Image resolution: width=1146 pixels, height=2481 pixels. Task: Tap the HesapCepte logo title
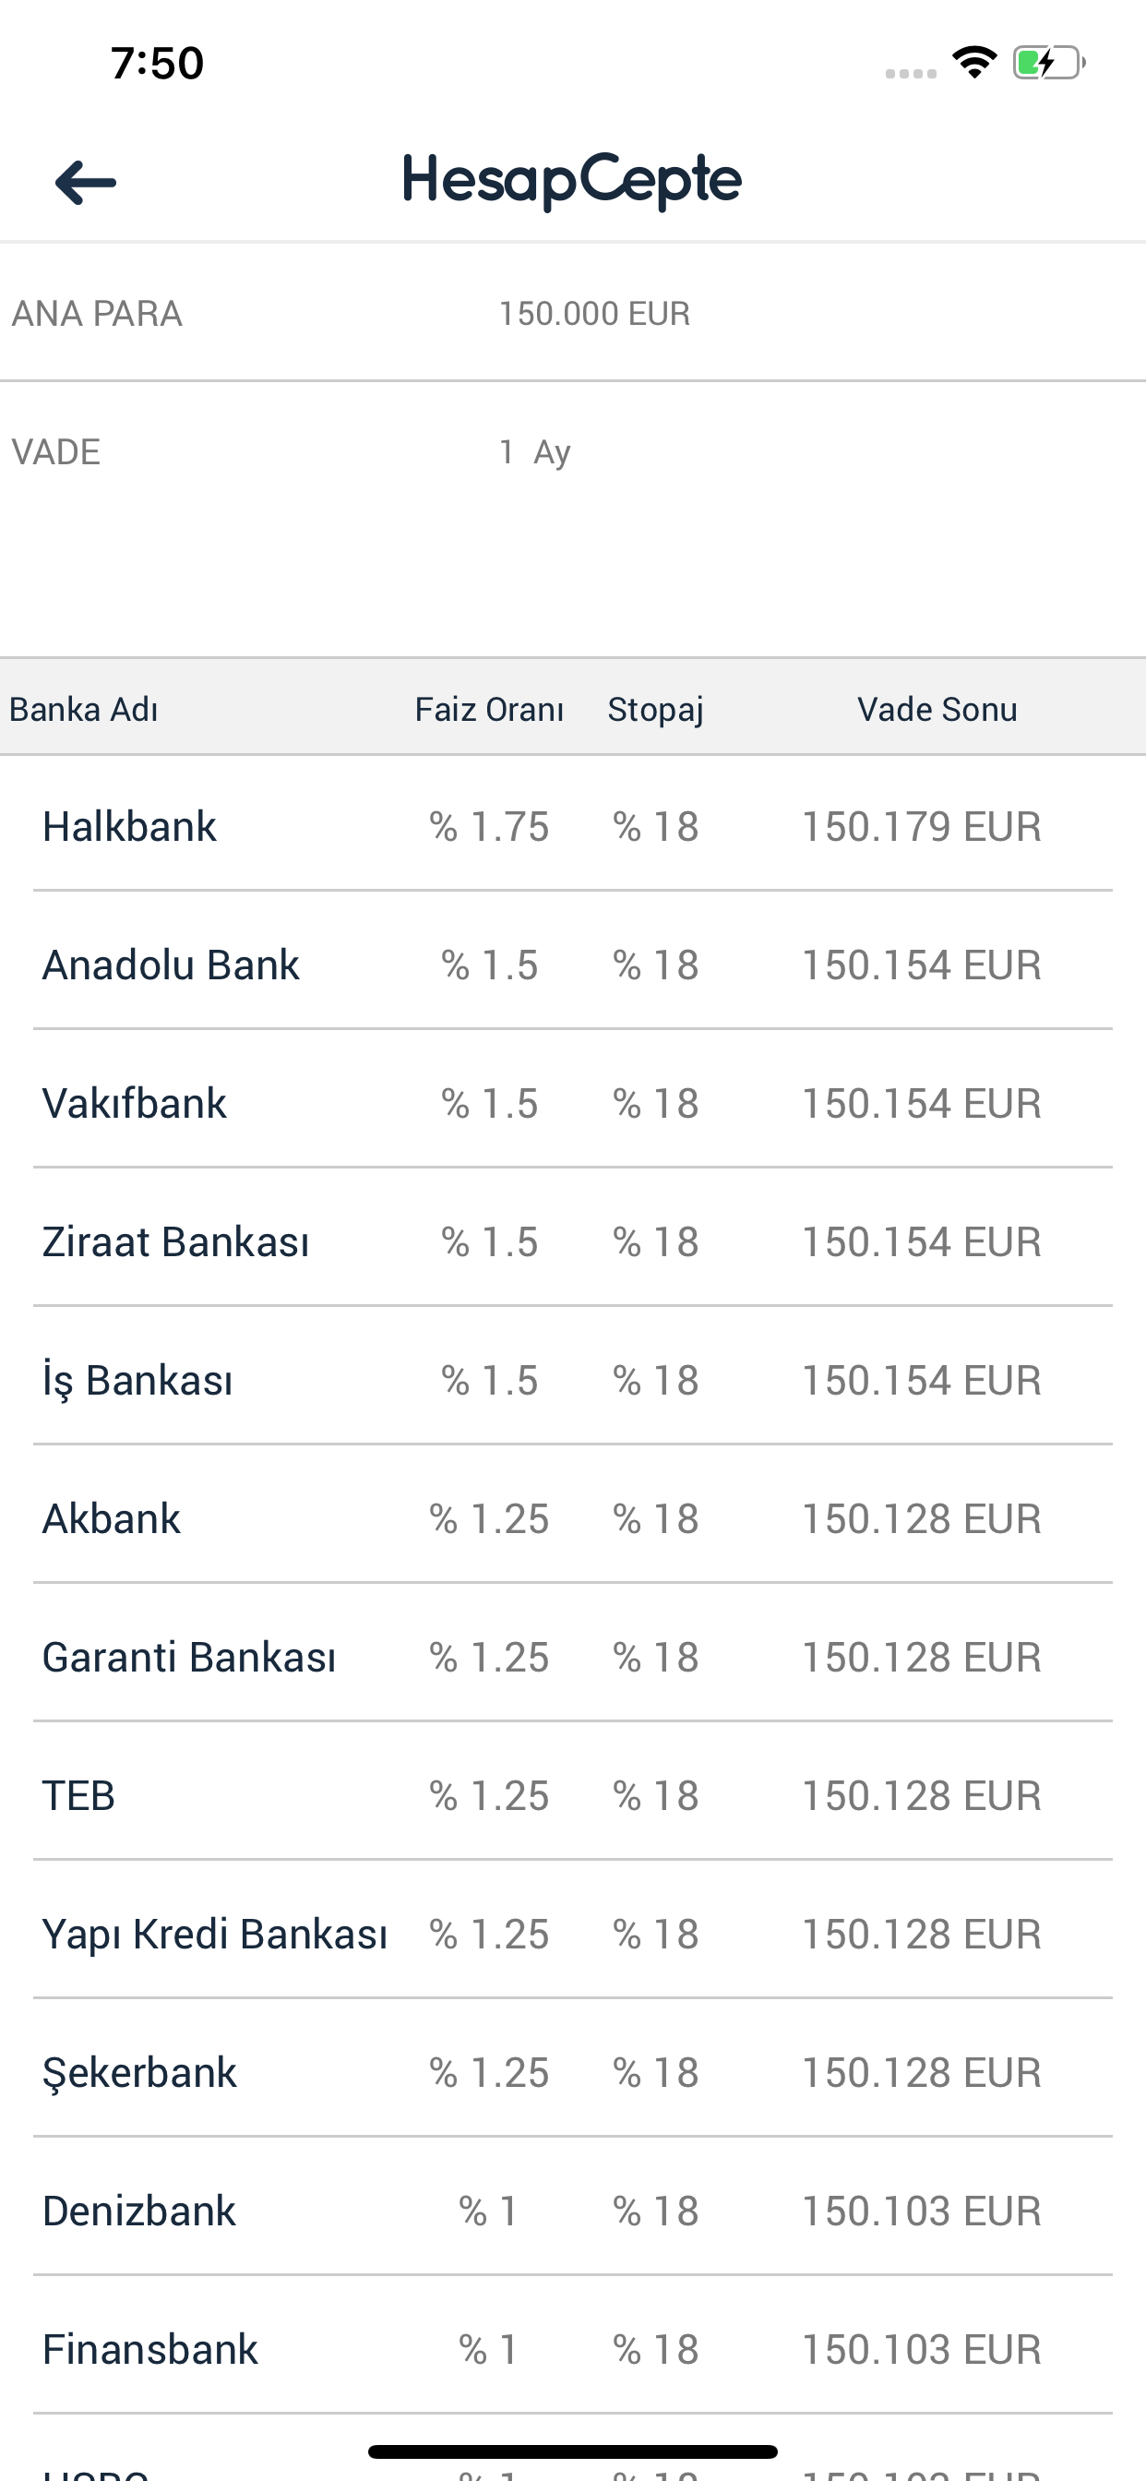tap(572, 180)
